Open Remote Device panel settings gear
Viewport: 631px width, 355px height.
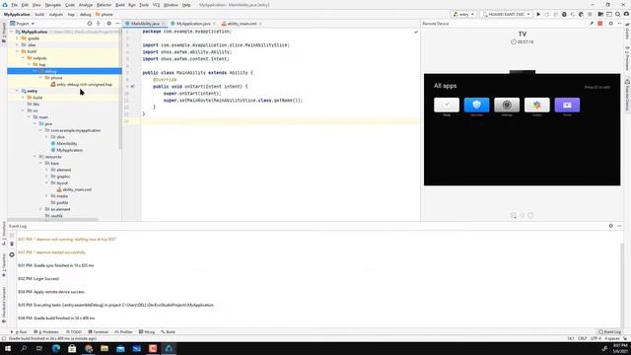coord(611,24)
